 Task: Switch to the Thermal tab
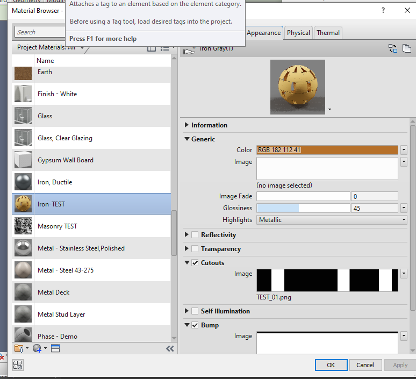tap(328, 33)
